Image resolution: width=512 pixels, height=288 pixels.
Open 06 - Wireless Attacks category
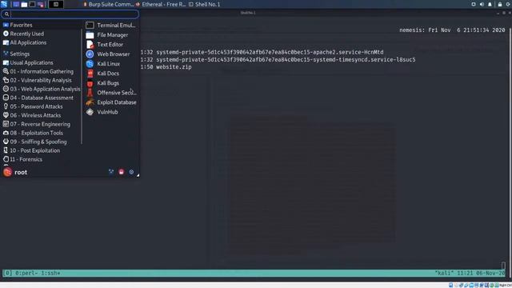(x=41, y=115)
